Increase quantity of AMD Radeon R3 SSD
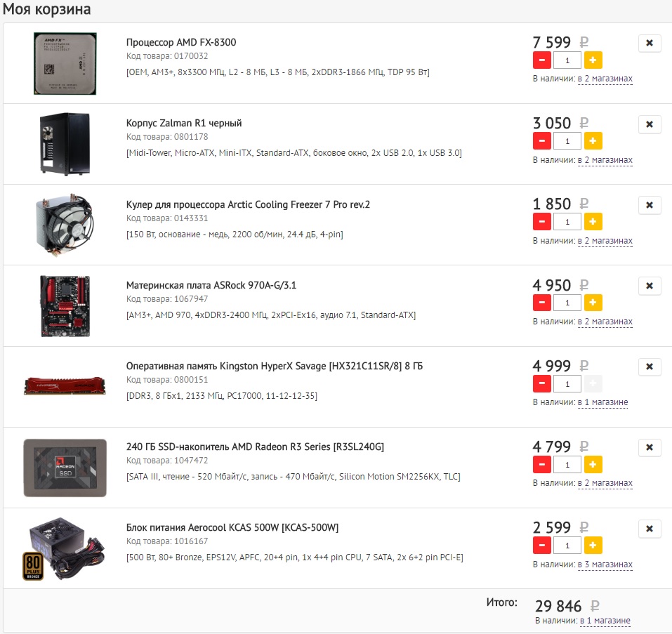 coord(593,465)
